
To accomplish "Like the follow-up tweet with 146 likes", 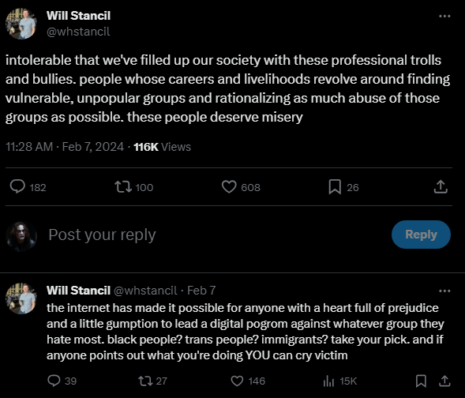I will click(237, 381).
